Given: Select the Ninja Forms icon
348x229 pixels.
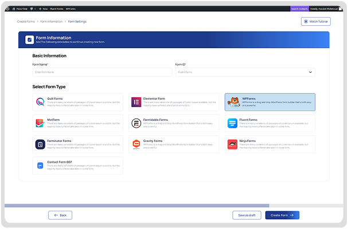Looking at the screenshot, I should tap(232, 144).
